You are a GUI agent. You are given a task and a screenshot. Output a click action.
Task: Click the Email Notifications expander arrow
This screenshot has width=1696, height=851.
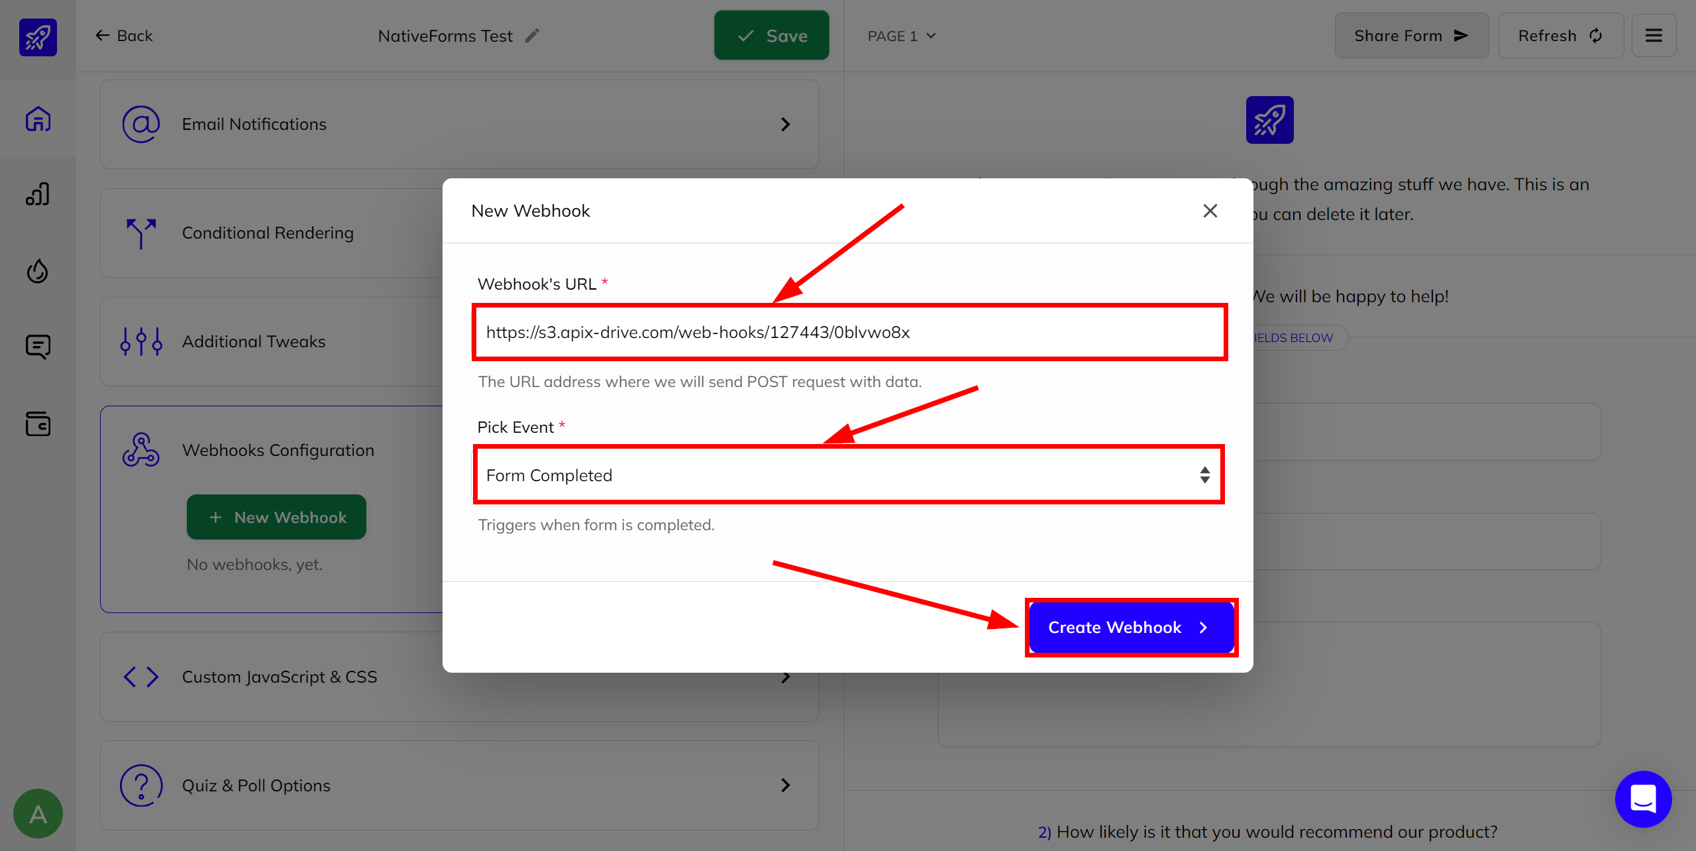click(788, 125)
